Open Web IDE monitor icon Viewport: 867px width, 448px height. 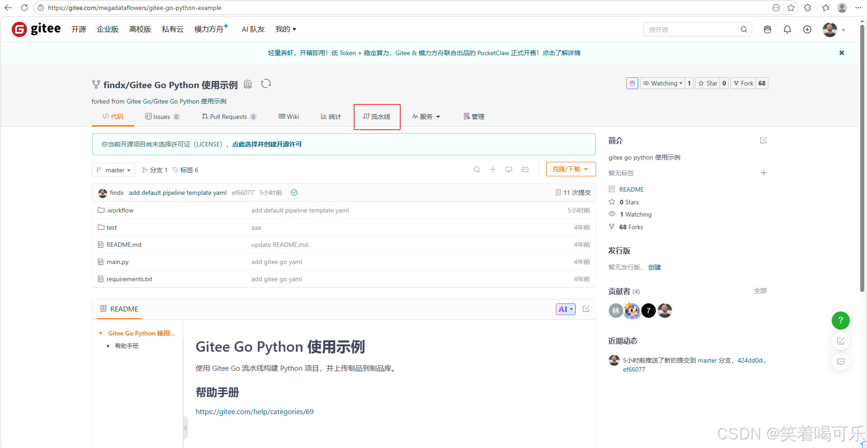click(509, 170)
